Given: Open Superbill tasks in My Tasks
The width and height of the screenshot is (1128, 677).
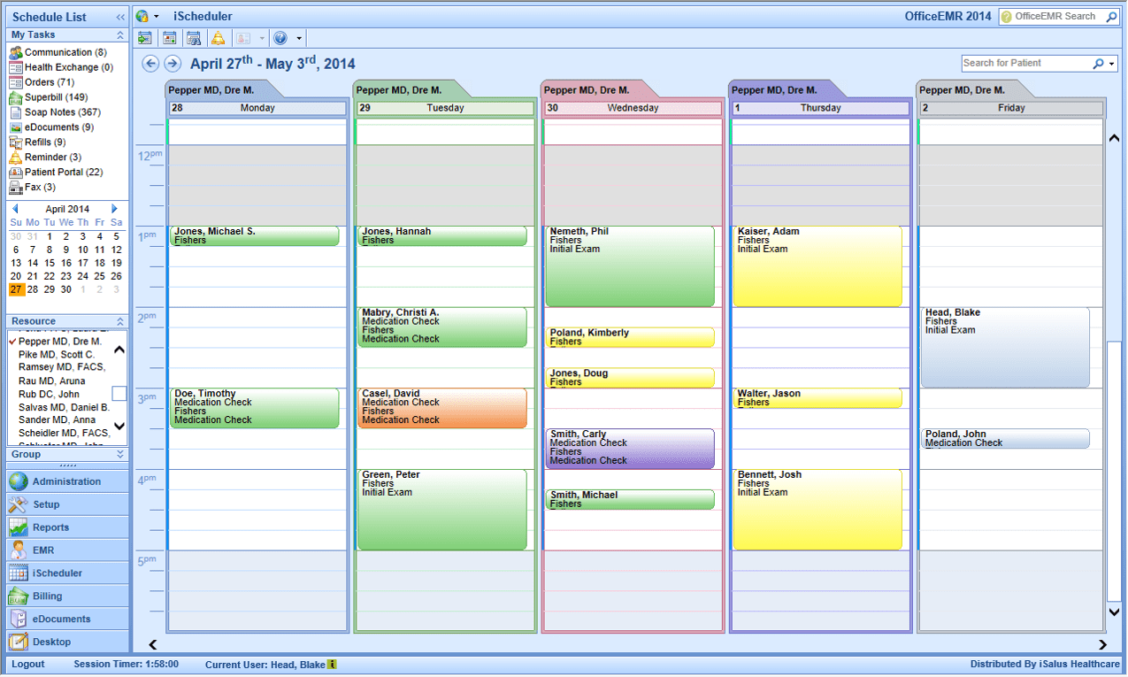Looking at the screenshot, I should click(x=56, y=97).
